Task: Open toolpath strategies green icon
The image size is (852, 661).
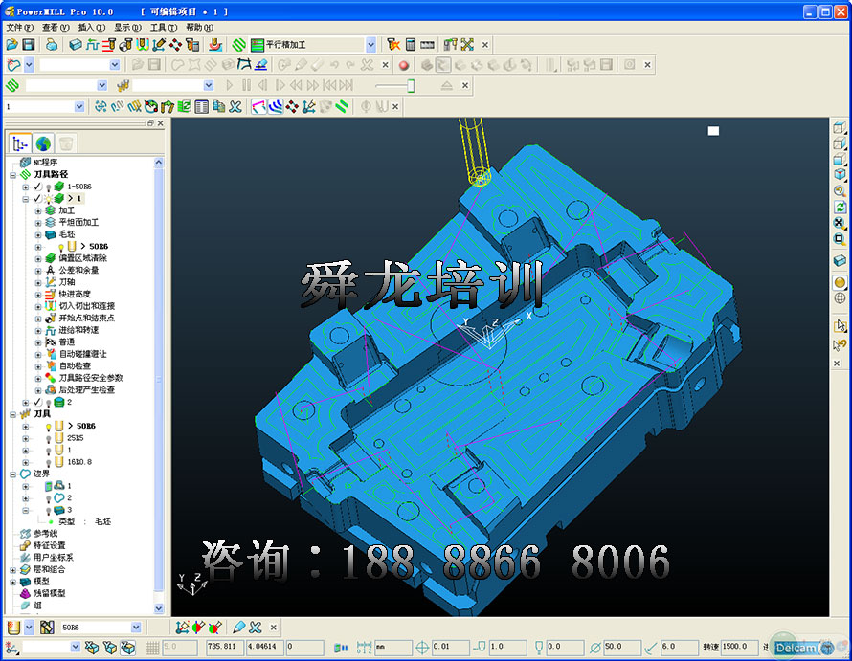Action: 239,45
